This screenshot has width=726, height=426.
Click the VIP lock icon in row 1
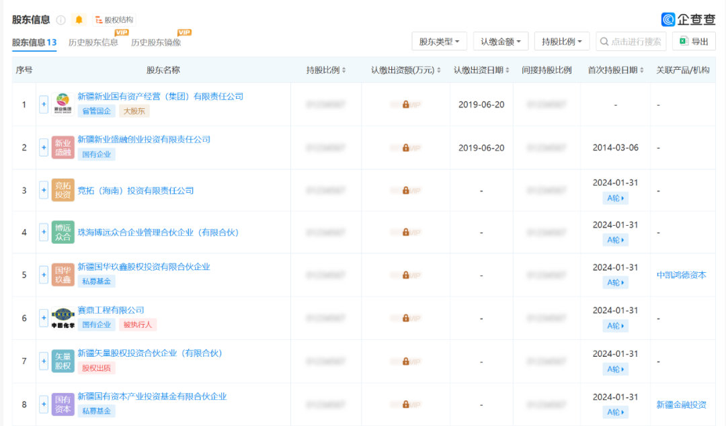tap(405, 105)
